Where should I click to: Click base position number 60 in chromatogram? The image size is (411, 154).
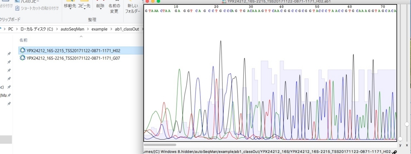350,6
